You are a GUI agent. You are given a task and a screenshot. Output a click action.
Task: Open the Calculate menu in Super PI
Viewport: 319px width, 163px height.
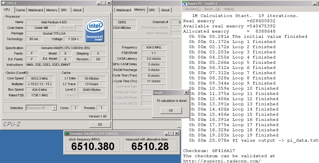192,9
